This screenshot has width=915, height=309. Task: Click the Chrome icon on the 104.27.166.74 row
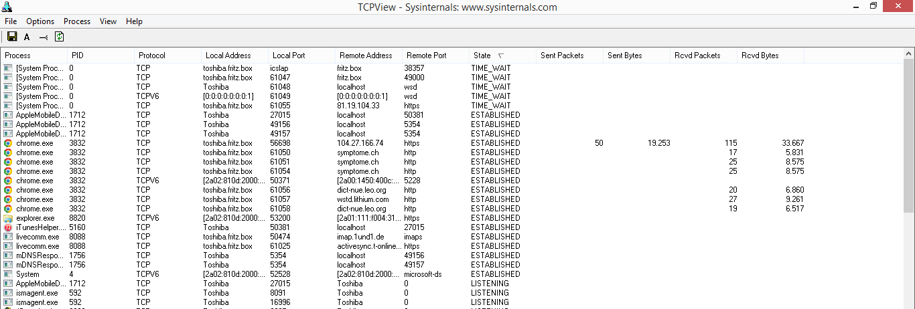[8, 143]
